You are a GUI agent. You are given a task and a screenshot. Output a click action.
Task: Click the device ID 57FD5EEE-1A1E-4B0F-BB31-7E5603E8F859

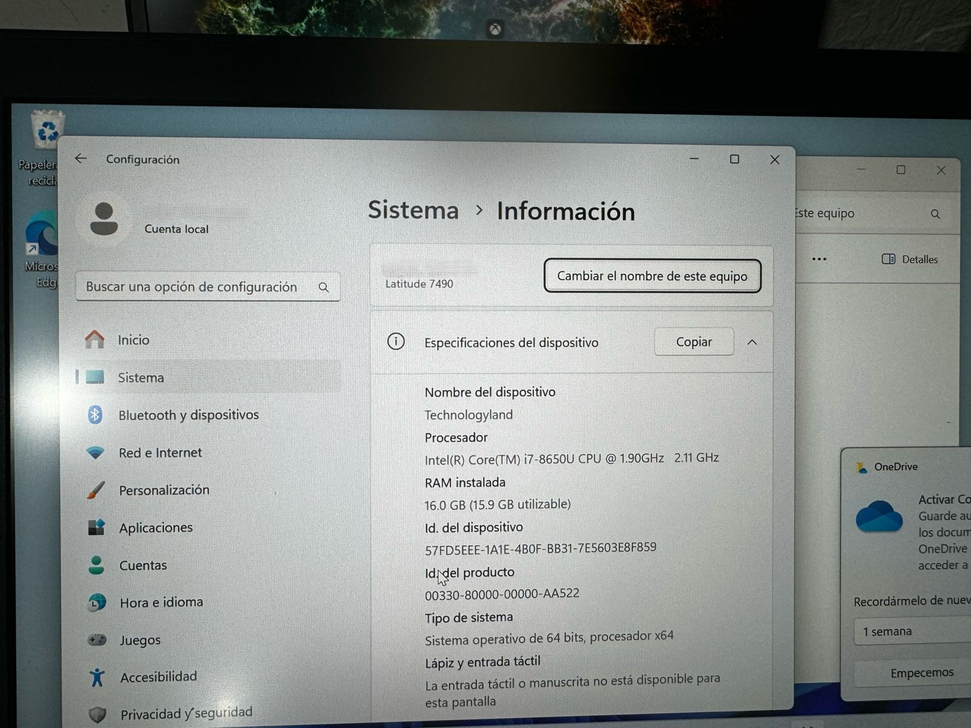[540, 548]
